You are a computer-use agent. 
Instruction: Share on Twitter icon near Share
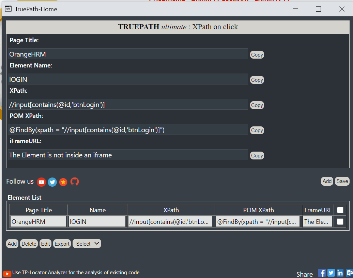pyautogui.click(x=331, y=273)
